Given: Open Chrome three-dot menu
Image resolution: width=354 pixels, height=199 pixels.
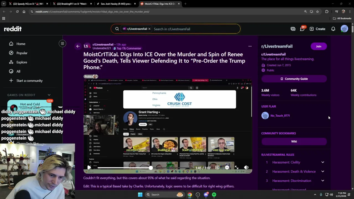Looking at the screenshot, I should 350,12.
